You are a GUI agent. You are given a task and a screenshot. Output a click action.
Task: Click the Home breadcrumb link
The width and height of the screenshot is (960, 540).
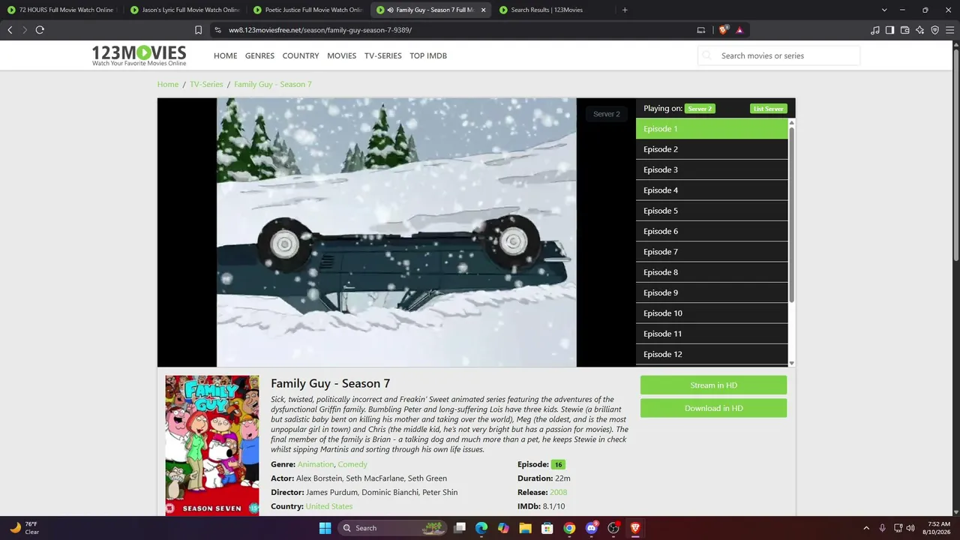pos(168,84)
